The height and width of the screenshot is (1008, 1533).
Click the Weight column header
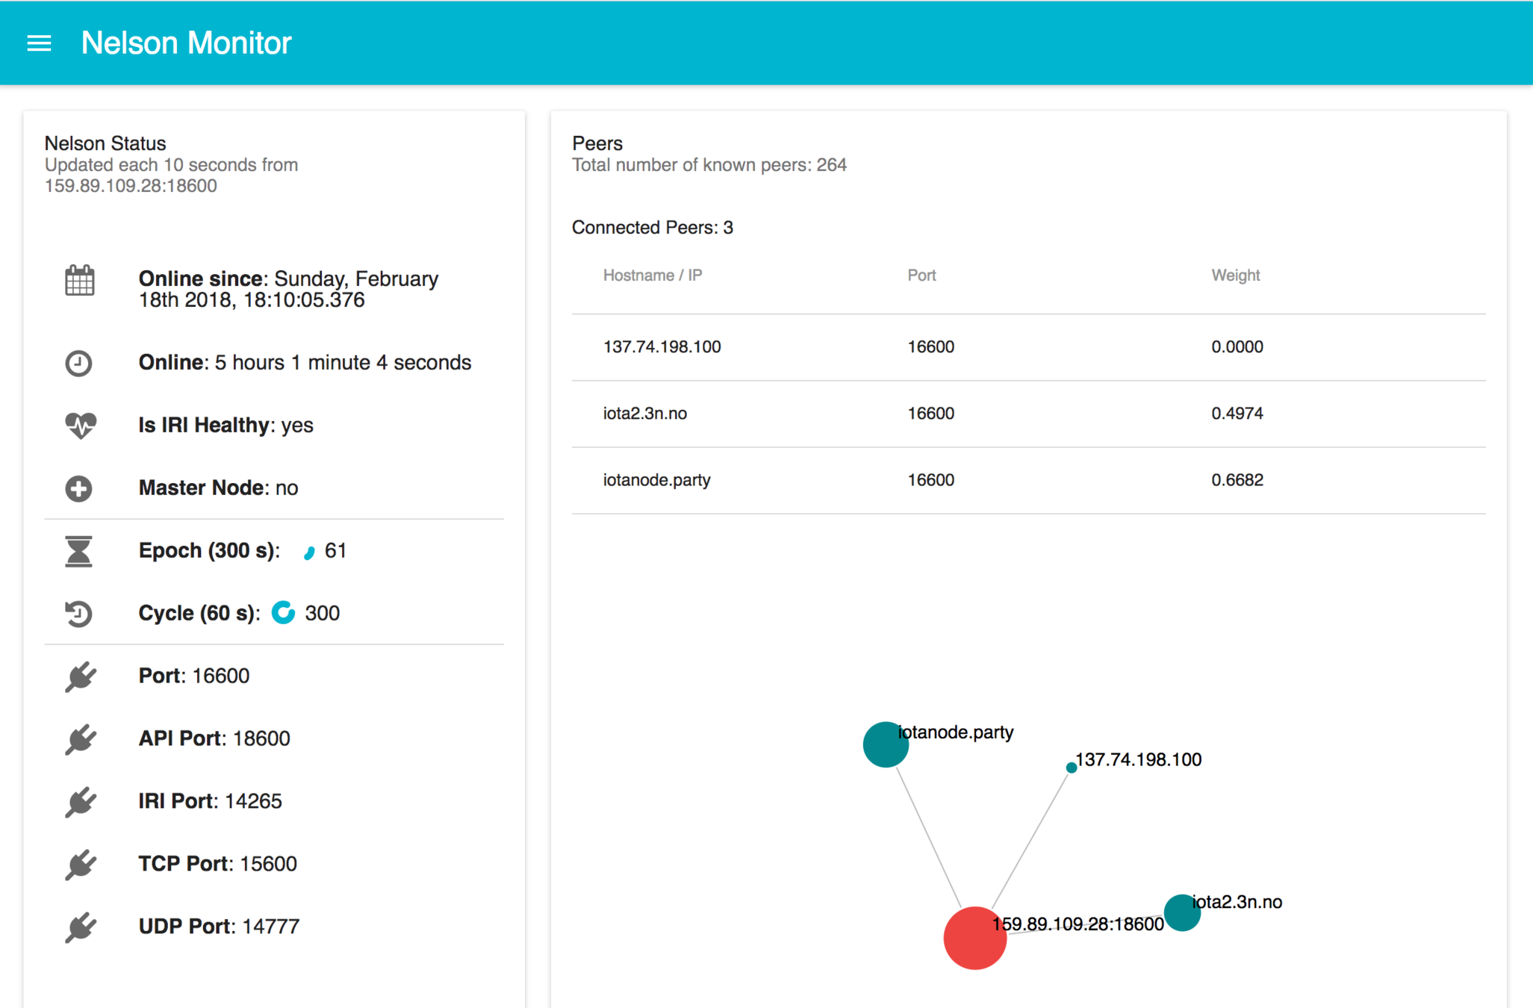pos(1235,276)
